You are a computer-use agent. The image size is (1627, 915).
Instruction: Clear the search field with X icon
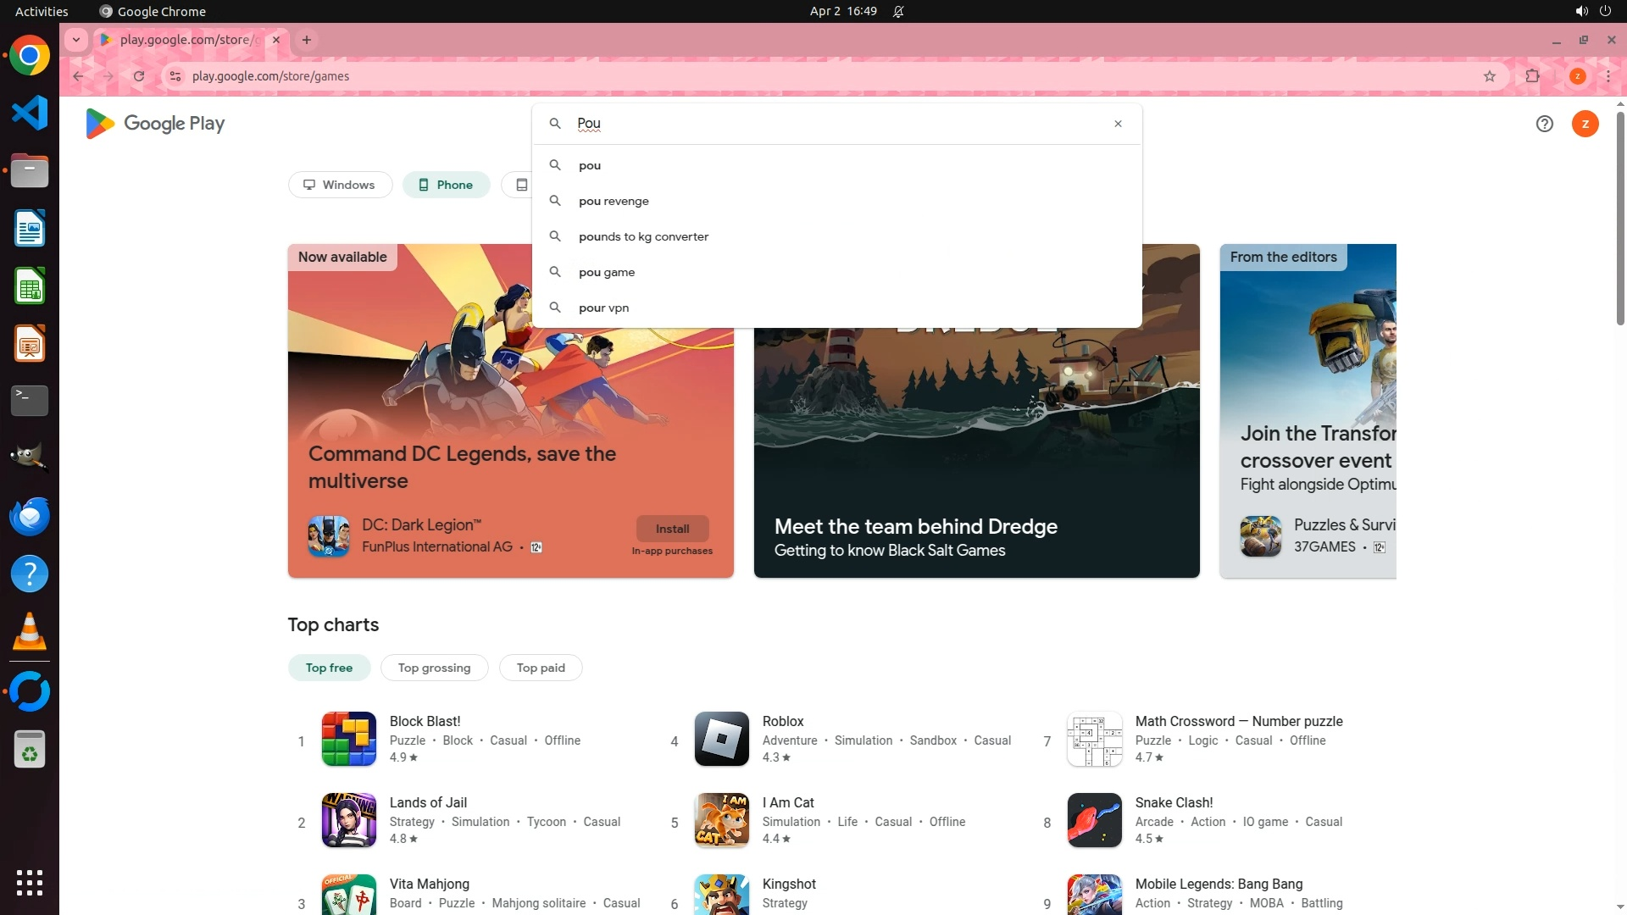tap(1118, 124)
